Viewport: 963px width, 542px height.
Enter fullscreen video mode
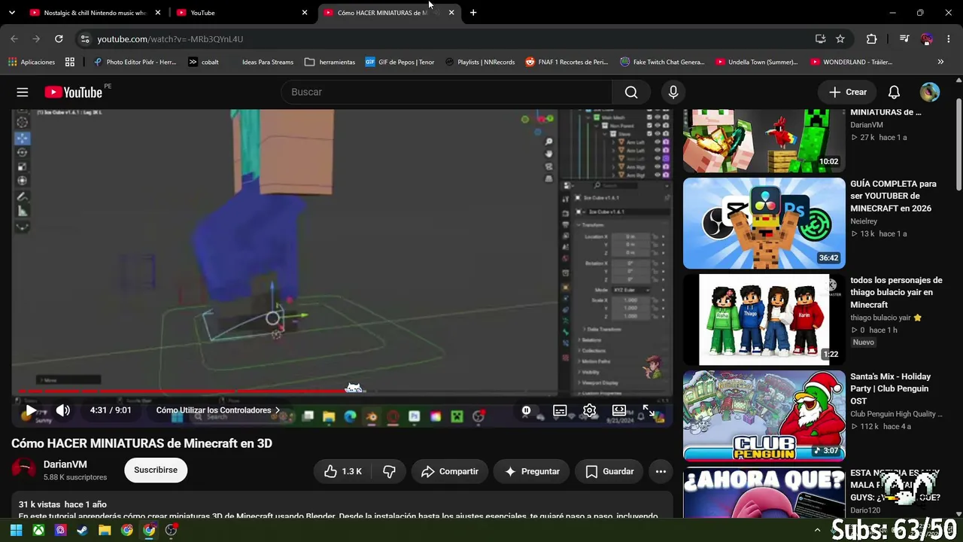pyautogui.click(x=649, y=410)
